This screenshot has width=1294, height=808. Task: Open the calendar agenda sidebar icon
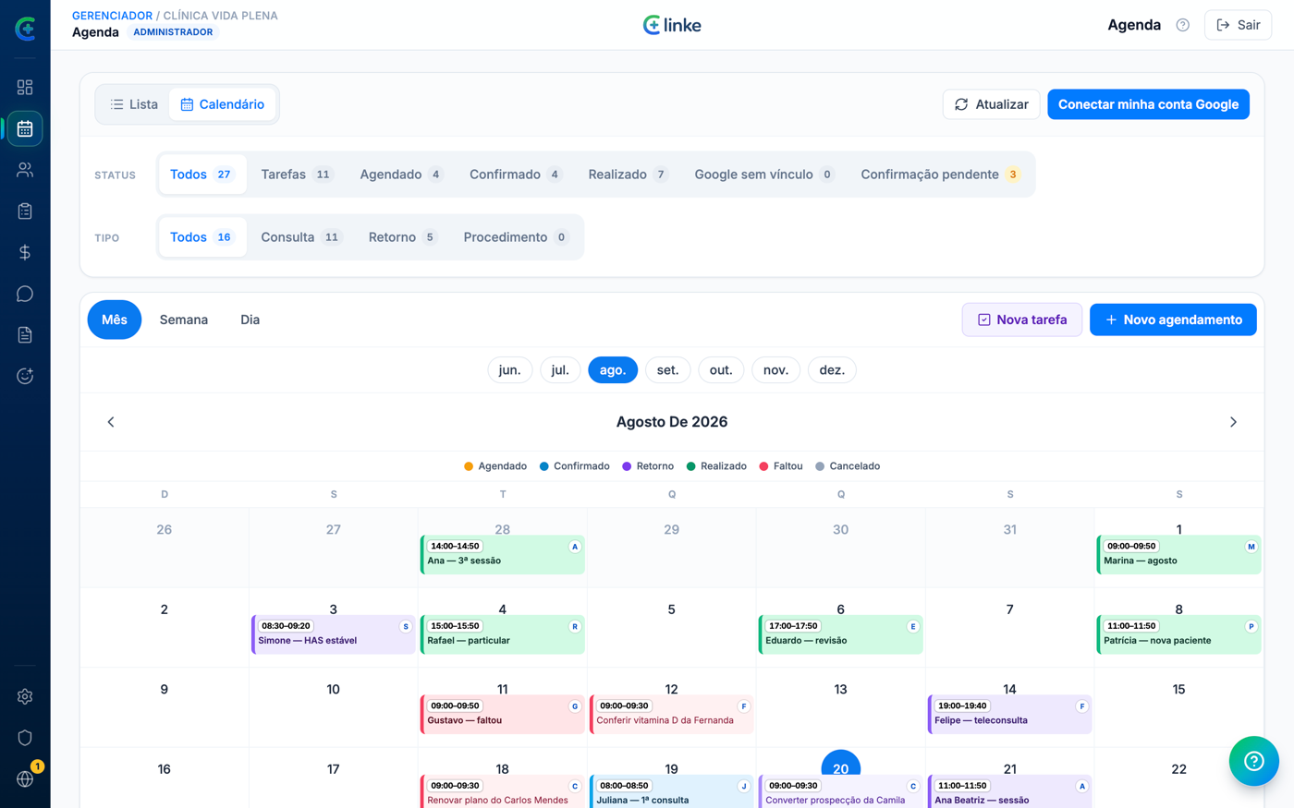25,128
